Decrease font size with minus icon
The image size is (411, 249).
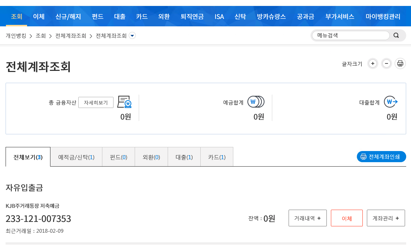tap(387, 63)
